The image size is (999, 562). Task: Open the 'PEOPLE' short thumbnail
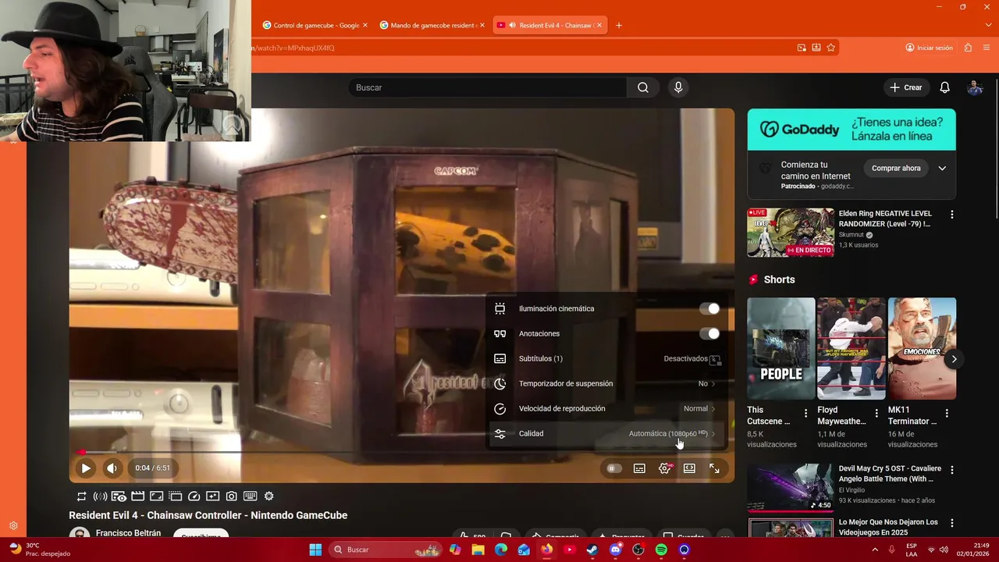tap(780, 348)
